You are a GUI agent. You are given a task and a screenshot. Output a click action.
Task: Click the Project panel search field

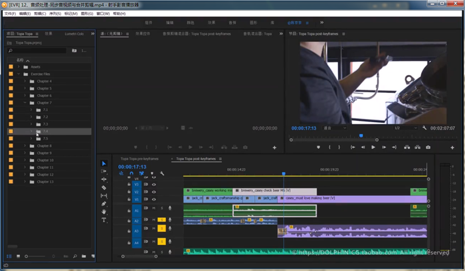36,50
